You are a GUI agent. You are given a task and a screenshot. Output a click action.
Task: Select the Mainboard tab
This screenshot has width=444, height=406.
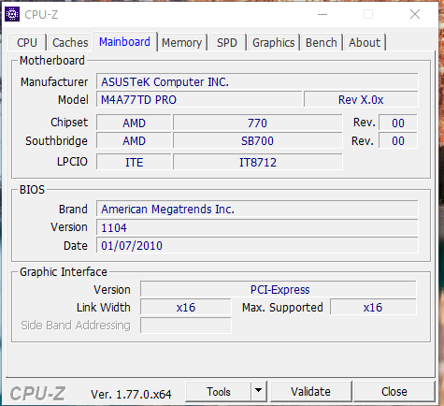124,42
